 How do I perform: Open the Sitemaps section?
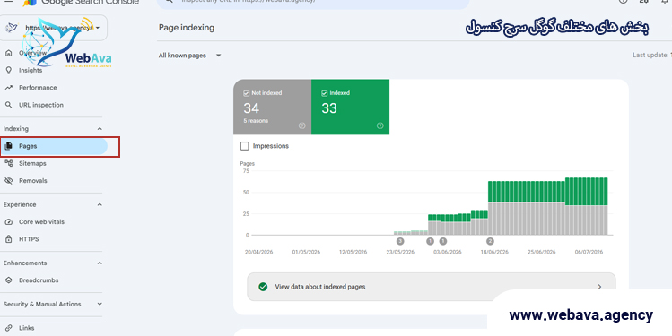32,163
